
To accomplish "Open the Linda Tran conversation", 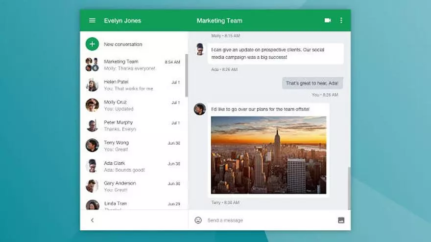I will point(132,204).
